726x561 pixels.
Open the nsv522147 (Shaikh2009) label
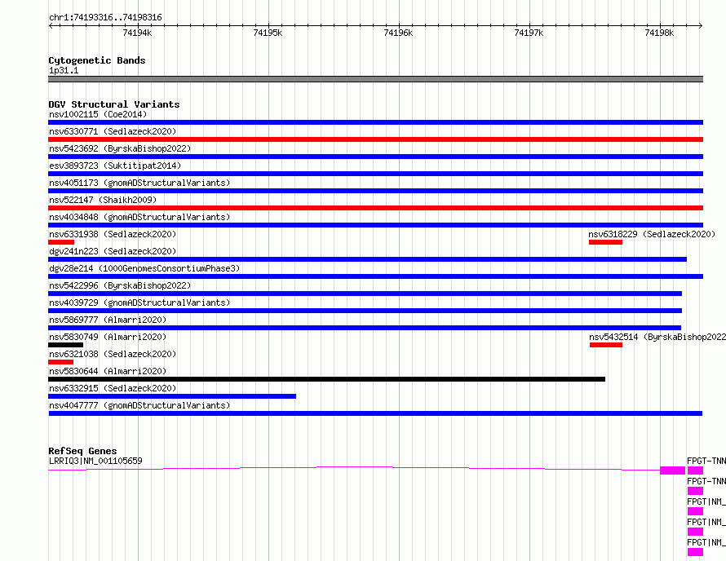(x=103, y=200)
